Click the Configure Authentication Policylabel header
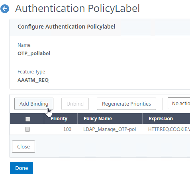This screenshot has width=190, height=179. click(66, 27)
